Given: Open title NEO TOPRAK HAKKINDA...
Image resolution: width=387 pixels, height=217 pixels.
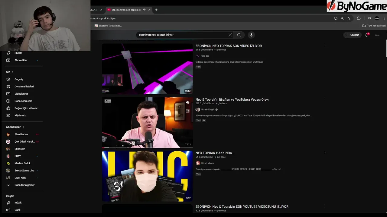Looking at the screenshot, I should point(215,153).
